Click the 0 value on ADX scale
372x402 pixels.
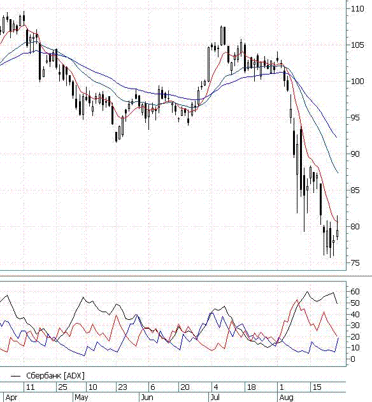[x=353, y=359]
